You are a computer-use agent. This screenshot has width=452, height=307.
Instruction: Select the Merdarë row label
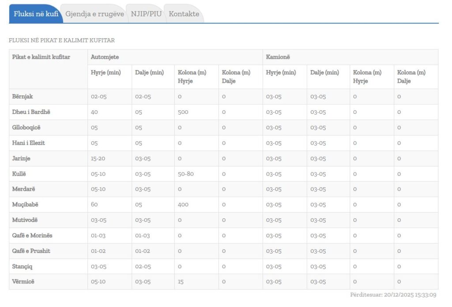[x=23, y=189]
